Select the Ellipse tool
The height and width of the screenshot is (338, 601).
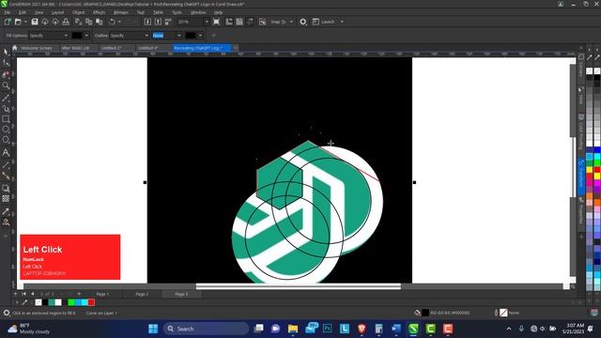tap(6, 130)
